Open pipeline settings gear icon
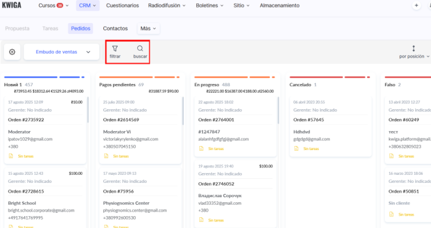This screenshot has height=228, width=431. [12, 52]
